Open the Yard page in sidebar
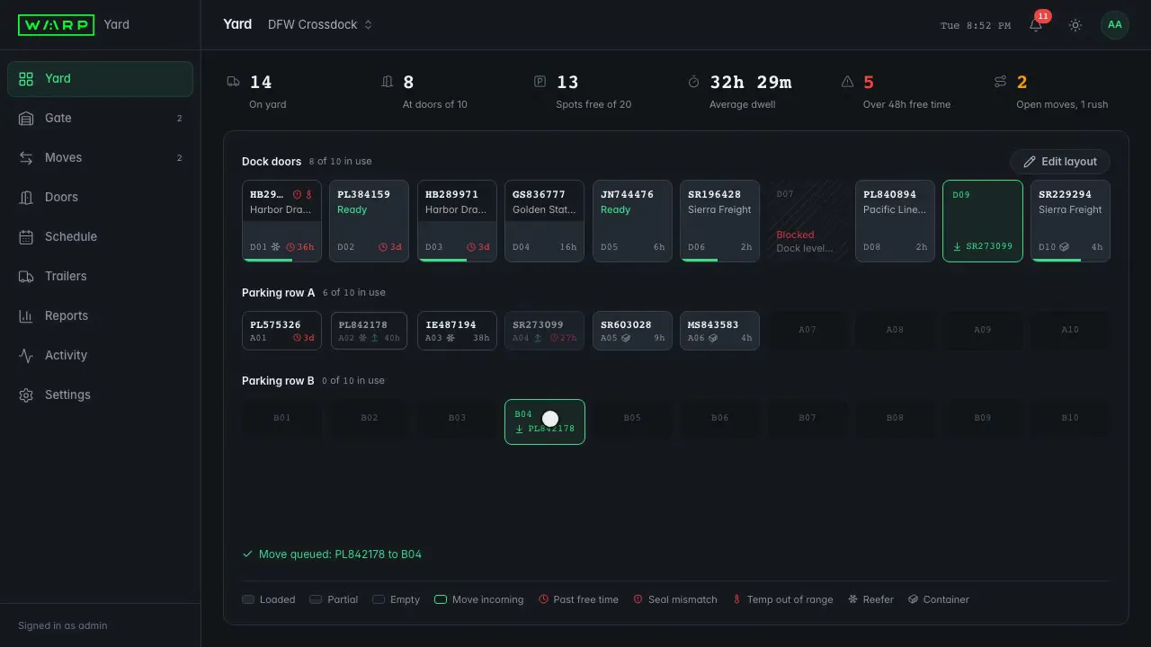The height and width of the screenshot is (647, 1151). 100,78
